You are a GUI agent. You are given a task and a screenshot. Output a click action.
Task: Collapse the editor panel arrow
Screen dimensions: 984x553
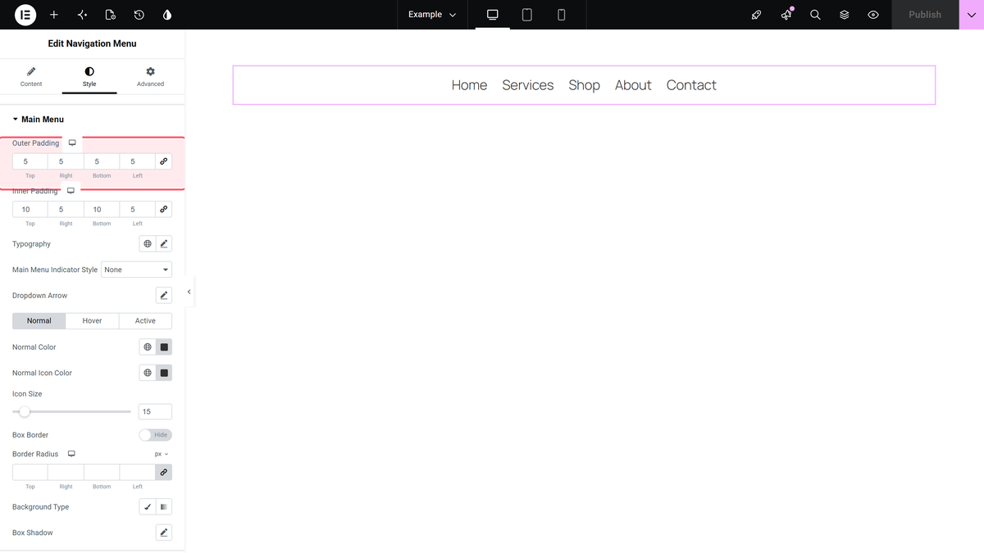pos(189,292)
